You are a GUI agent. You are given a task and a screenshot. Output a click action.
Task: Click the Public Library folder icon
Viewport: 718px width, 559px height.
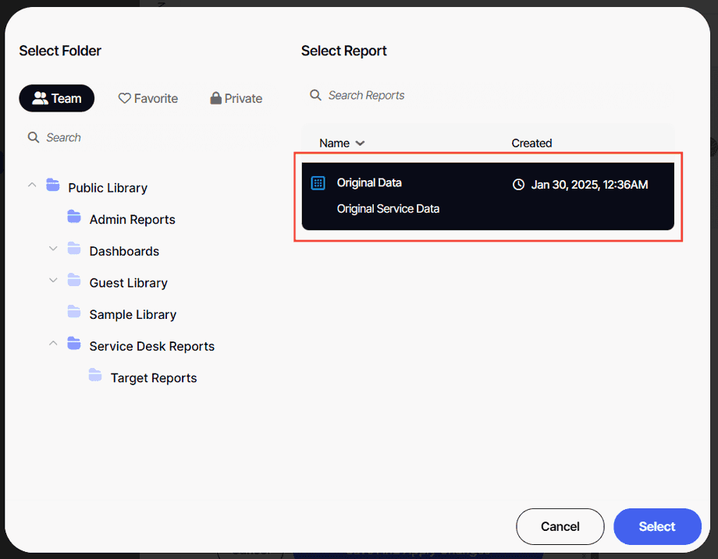click(x=52, y=186)
